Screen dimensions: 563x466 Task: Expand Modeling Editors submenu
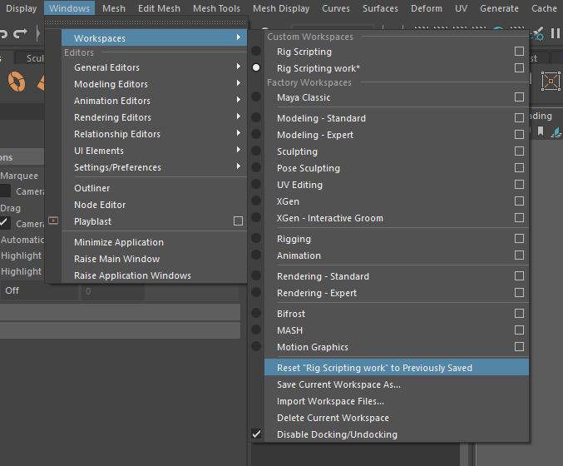155,84
